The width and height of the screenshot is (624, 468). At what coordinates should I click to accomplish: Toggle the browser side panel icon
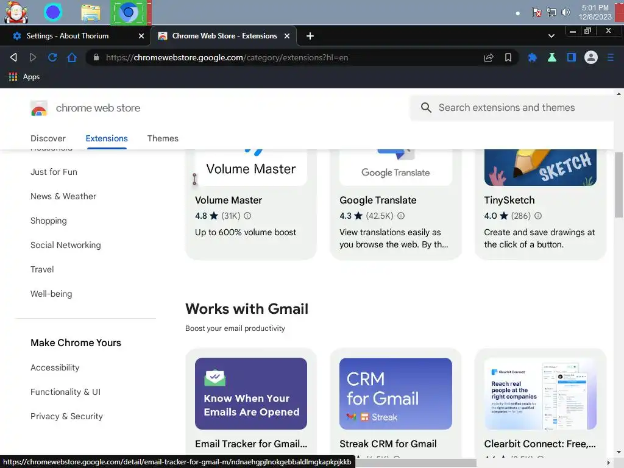click(572, 57)
